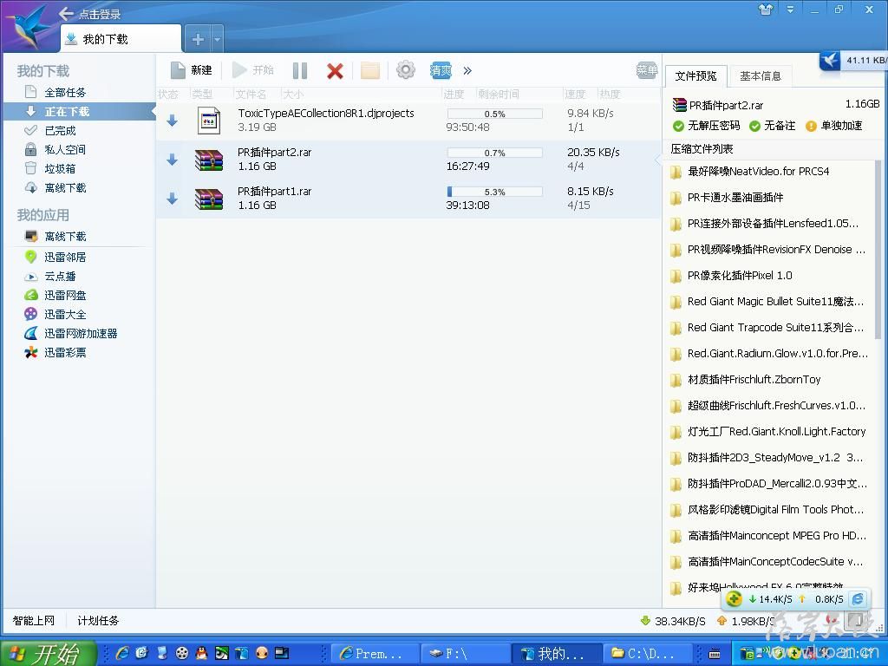Open the dropdown arrow beside the plus tab

pos(217,40)
